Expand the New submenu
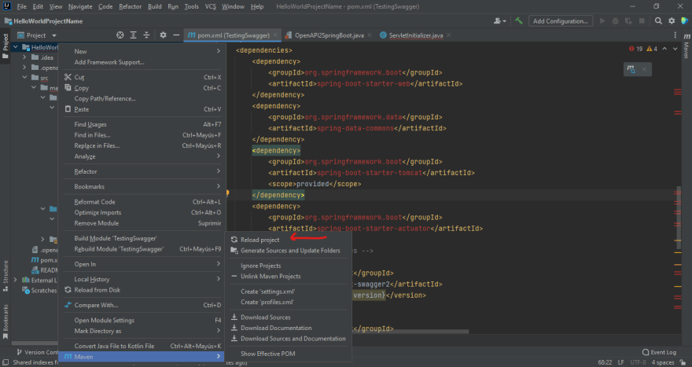Image resolution: width=692 pixels, height=367 pixels. pos(144,51)
